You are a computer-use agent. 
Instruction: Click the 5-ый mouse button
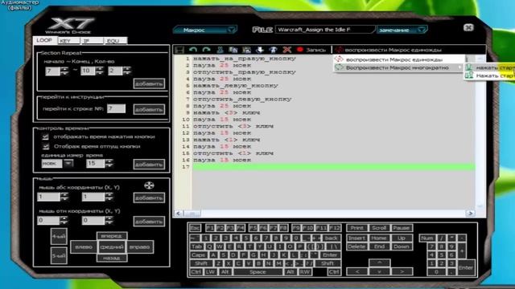pos(59,255)
